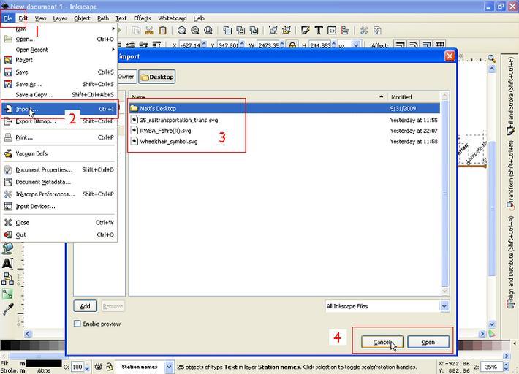Image resolution: width=519 pixels, height=374 pixels.
Task: Toggle the current layer lock icon
Action: [109, 367]
